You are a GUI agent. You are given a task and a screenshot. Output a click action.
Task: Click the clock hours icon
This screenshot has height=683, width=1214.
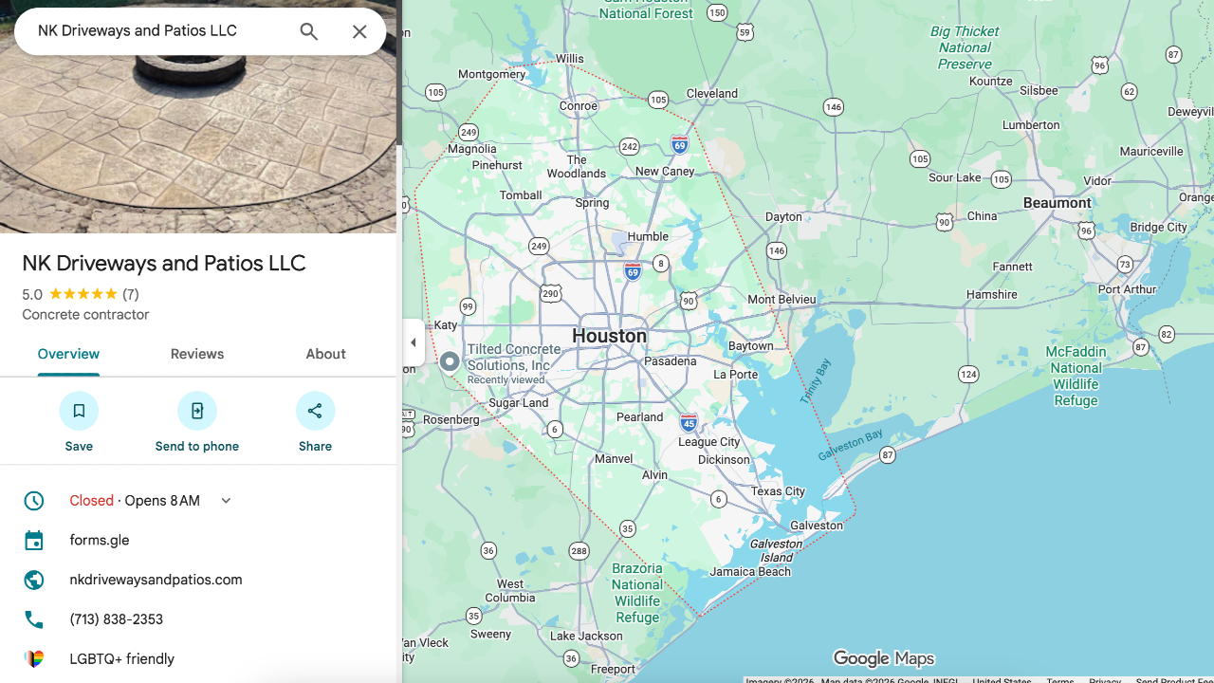[x=34, y=501]
